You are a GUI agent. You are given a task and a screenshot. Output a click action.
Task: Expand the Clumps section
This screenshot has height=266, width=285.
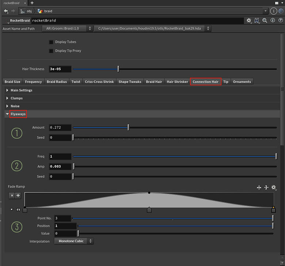pos(7,98)
